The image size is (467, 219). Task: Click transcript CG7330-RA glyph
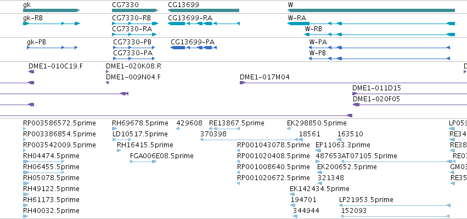[x=134, y=34]
